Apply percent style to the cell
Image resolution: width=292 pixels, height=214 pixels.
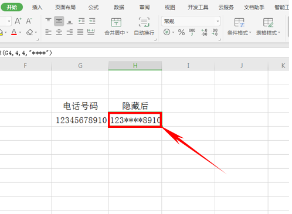(181, 32)
